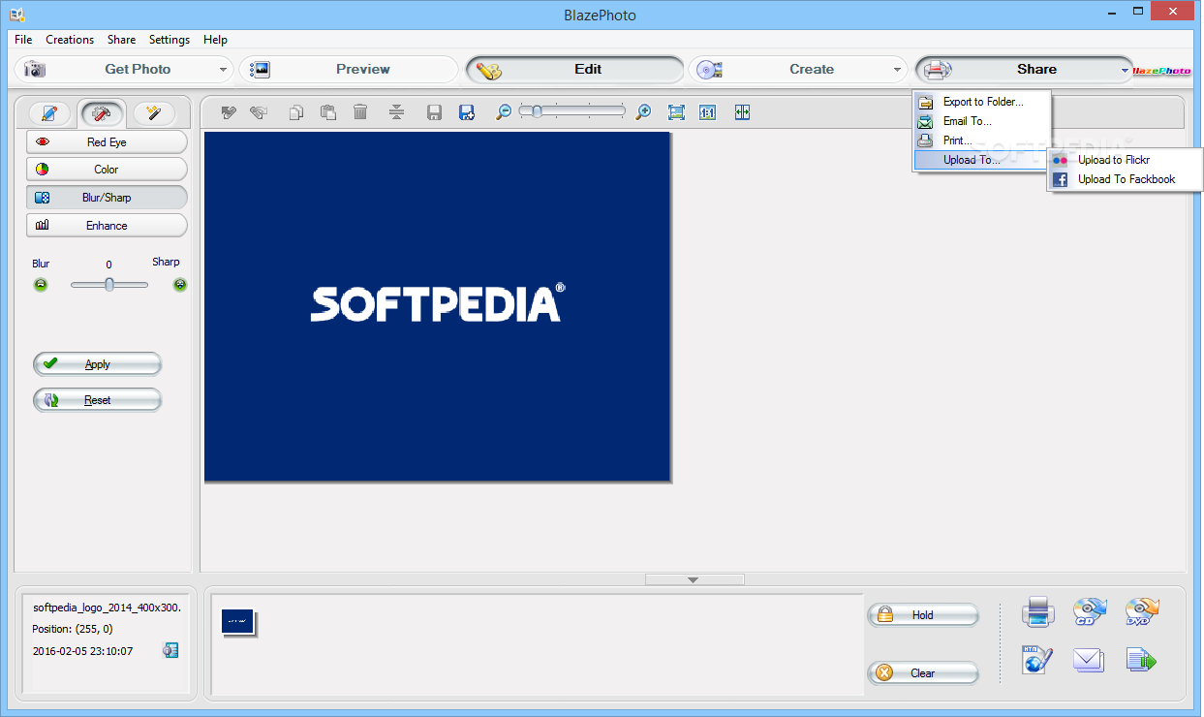
Task: Select the red brush adjust tab icon
Action: (102, 113)
